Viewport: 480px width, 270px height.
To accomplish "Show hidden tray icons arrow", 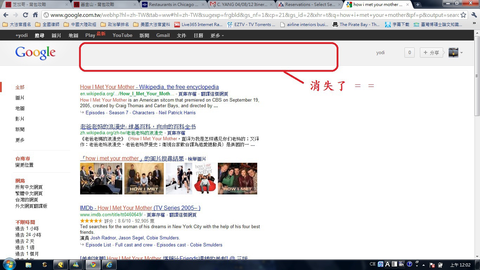I will point(424,265).
